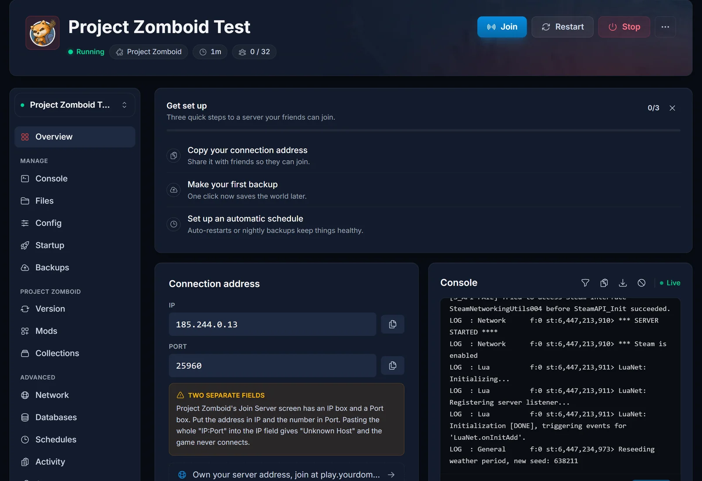Go to Schedules page
This screenshot has height=481, width=702.
(75, 439)
